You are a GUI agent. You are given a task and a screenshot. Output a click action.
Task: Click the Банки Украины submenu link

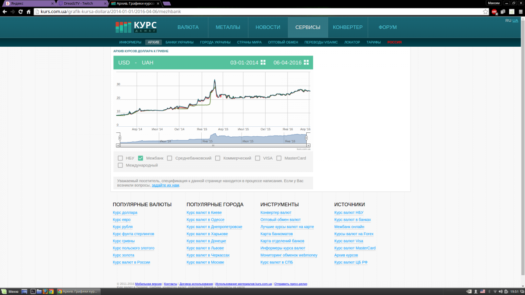coord(179,42)
